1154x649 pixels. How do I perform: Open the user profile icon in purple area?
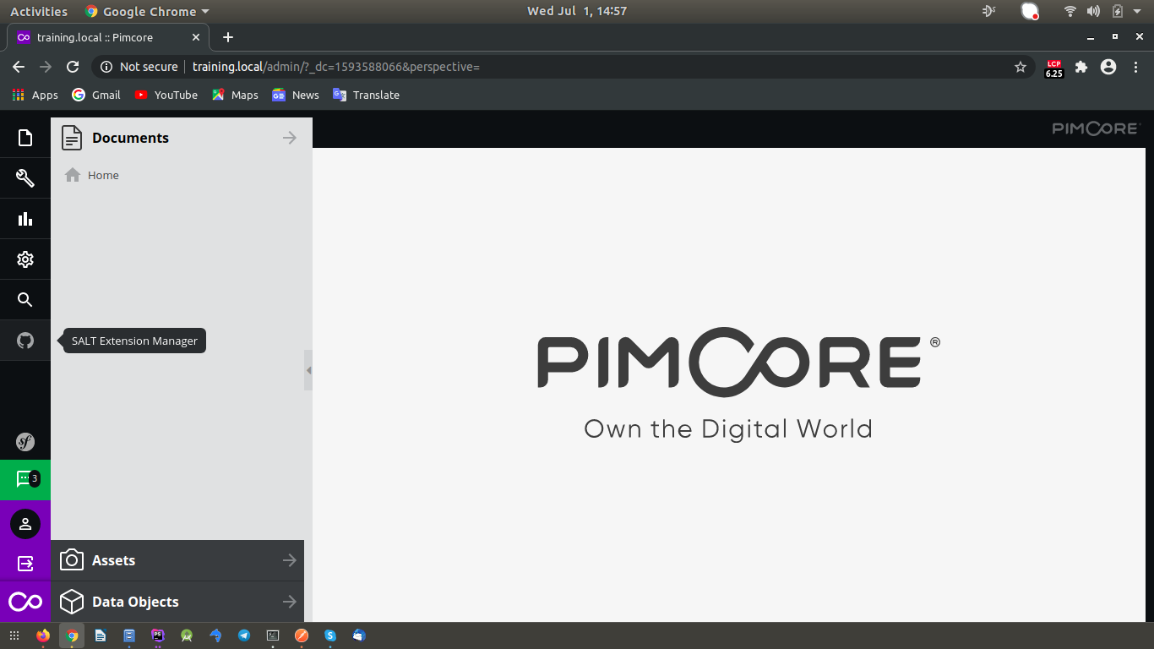click(x=25, y=524)
